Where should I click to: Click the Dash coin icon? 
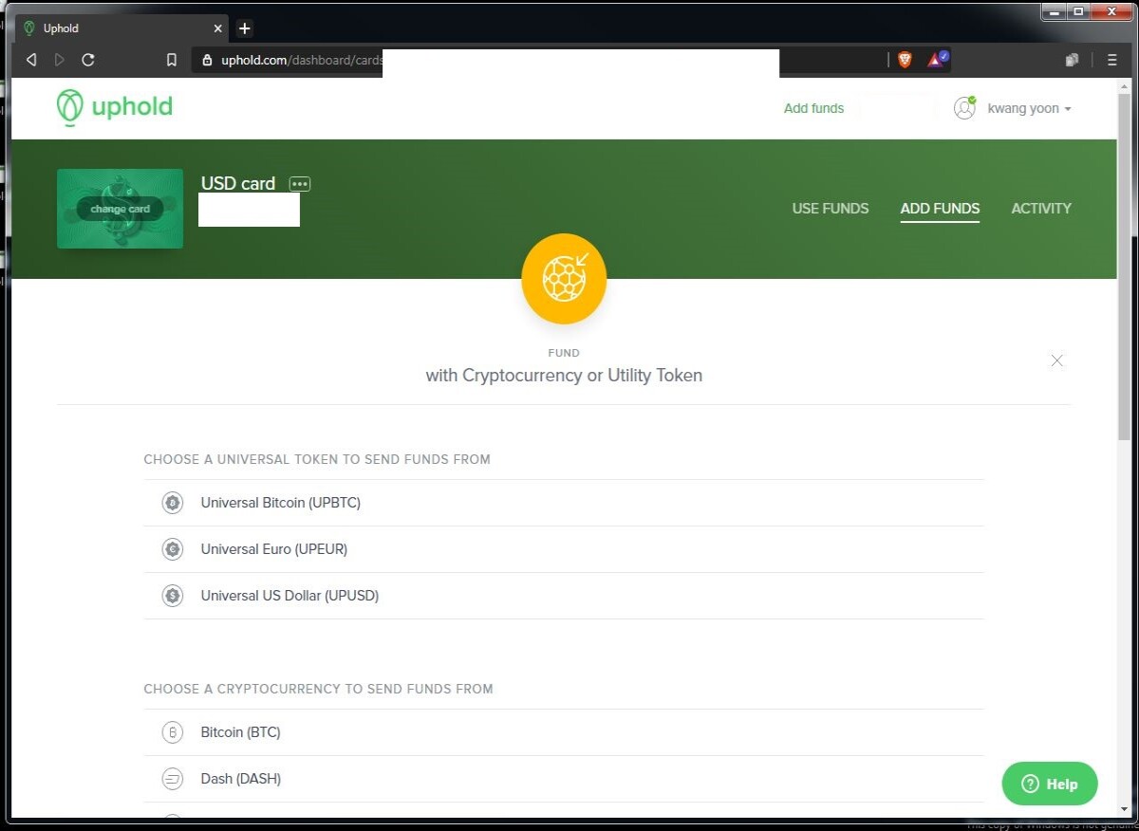tap(172, 779)
